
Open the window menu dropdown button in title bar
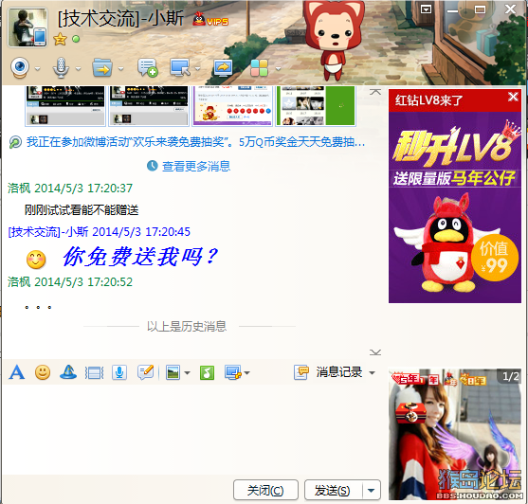click(426, 9)
